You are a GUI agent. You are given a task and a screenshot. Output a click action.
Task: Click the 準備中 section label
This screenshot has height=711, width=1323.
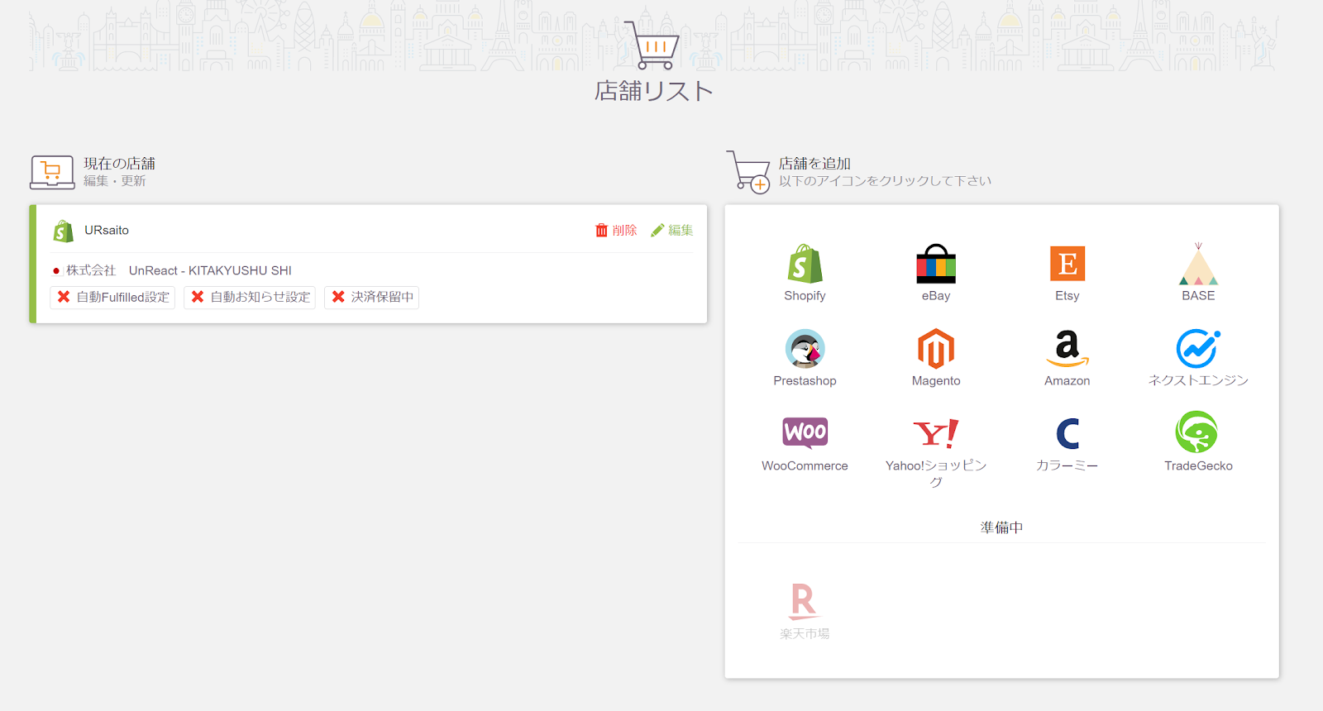[1001, 527]
